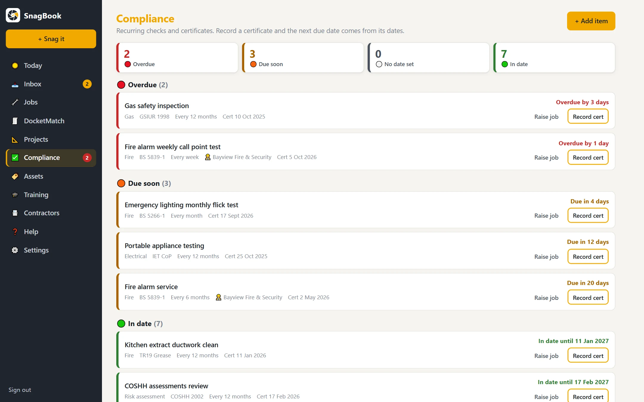The image size is (644, 402).
Task: Open Settings via its gear icon
Action: point(15,250)
